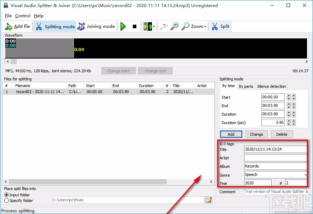Click the Duration (sec) field 3.90
313x214 pixels.
273,123
